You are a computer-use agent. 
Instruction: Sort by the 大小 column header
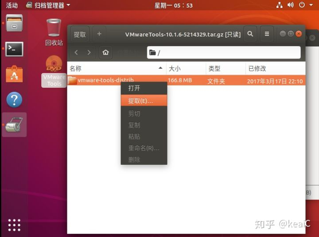pyautogui.click(x=186, y=69)
